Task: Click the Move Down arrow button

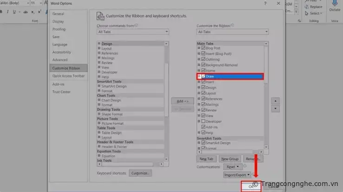Action: [x=275, y=109]
